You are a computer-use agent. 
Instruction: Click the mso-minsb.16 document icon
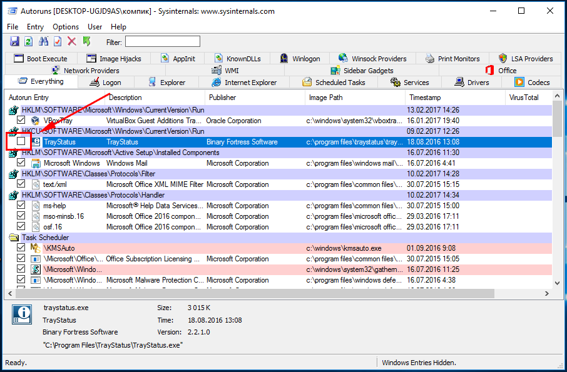point(36,216)
